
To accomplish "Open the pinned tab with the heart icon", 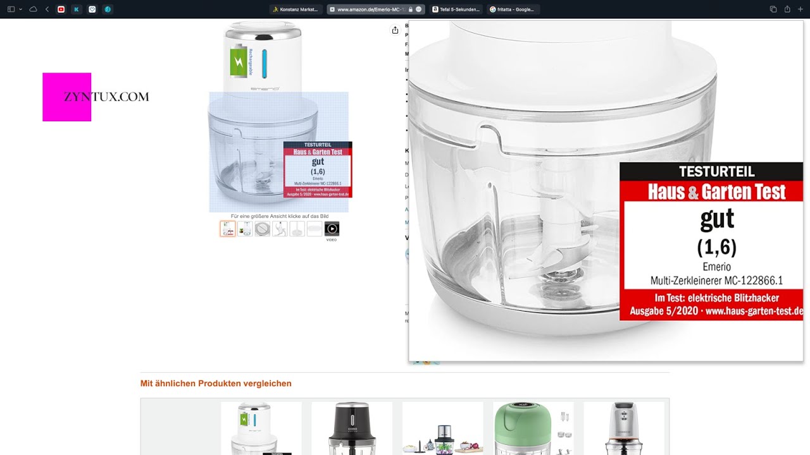I will [x=92, y=9].
